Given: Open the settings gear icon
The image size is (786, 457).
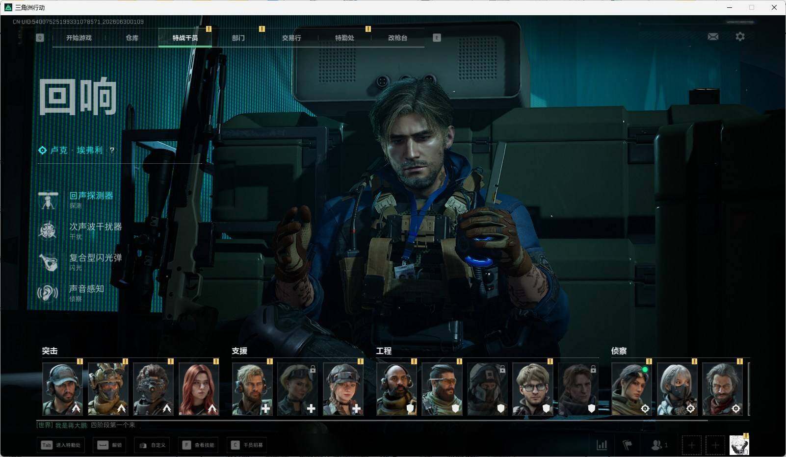Looking at the screenshot, I should coord(740,37).
